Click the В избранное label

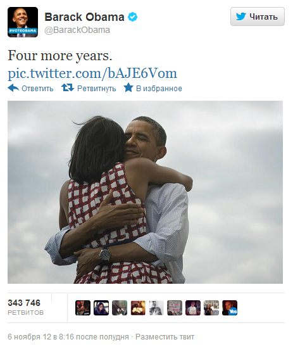tap(159, 89)
